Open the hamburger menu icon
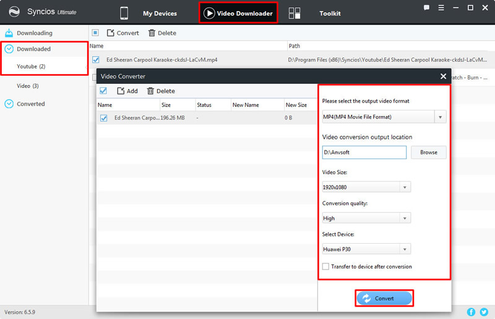The image size is (495, 319). [441, 7]
